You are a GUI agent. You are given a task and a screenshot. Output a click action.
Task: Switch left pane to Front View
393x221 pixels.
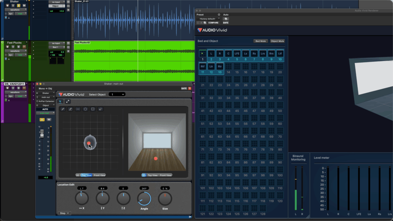click(99, 175)
